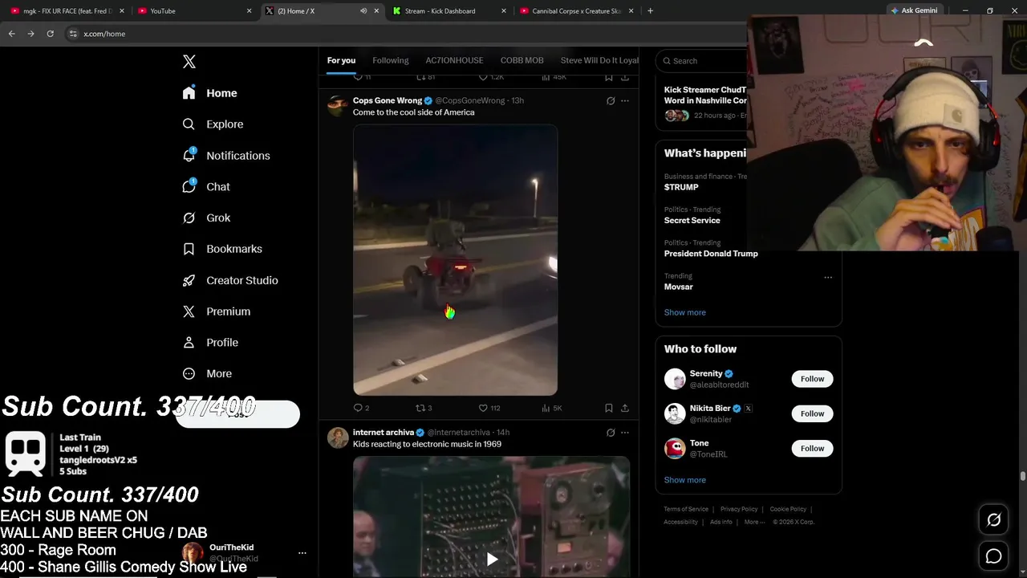View analytics of Cops Gone Wrong post
The image size is (1027, 578).
coord(552,408)
